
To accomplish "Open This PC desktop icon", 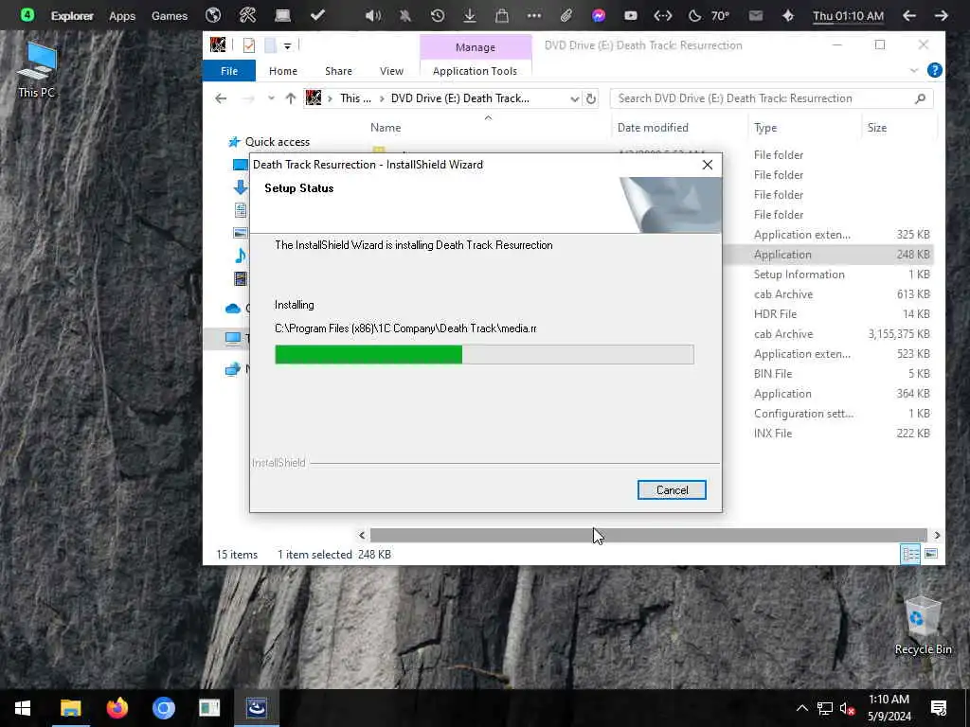I will pos(37,71).
